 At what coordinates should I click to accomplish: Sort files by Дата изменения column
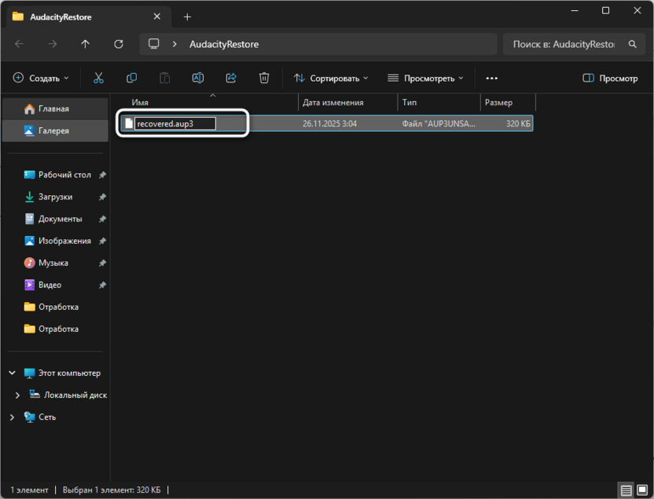(x=333, y=103)
